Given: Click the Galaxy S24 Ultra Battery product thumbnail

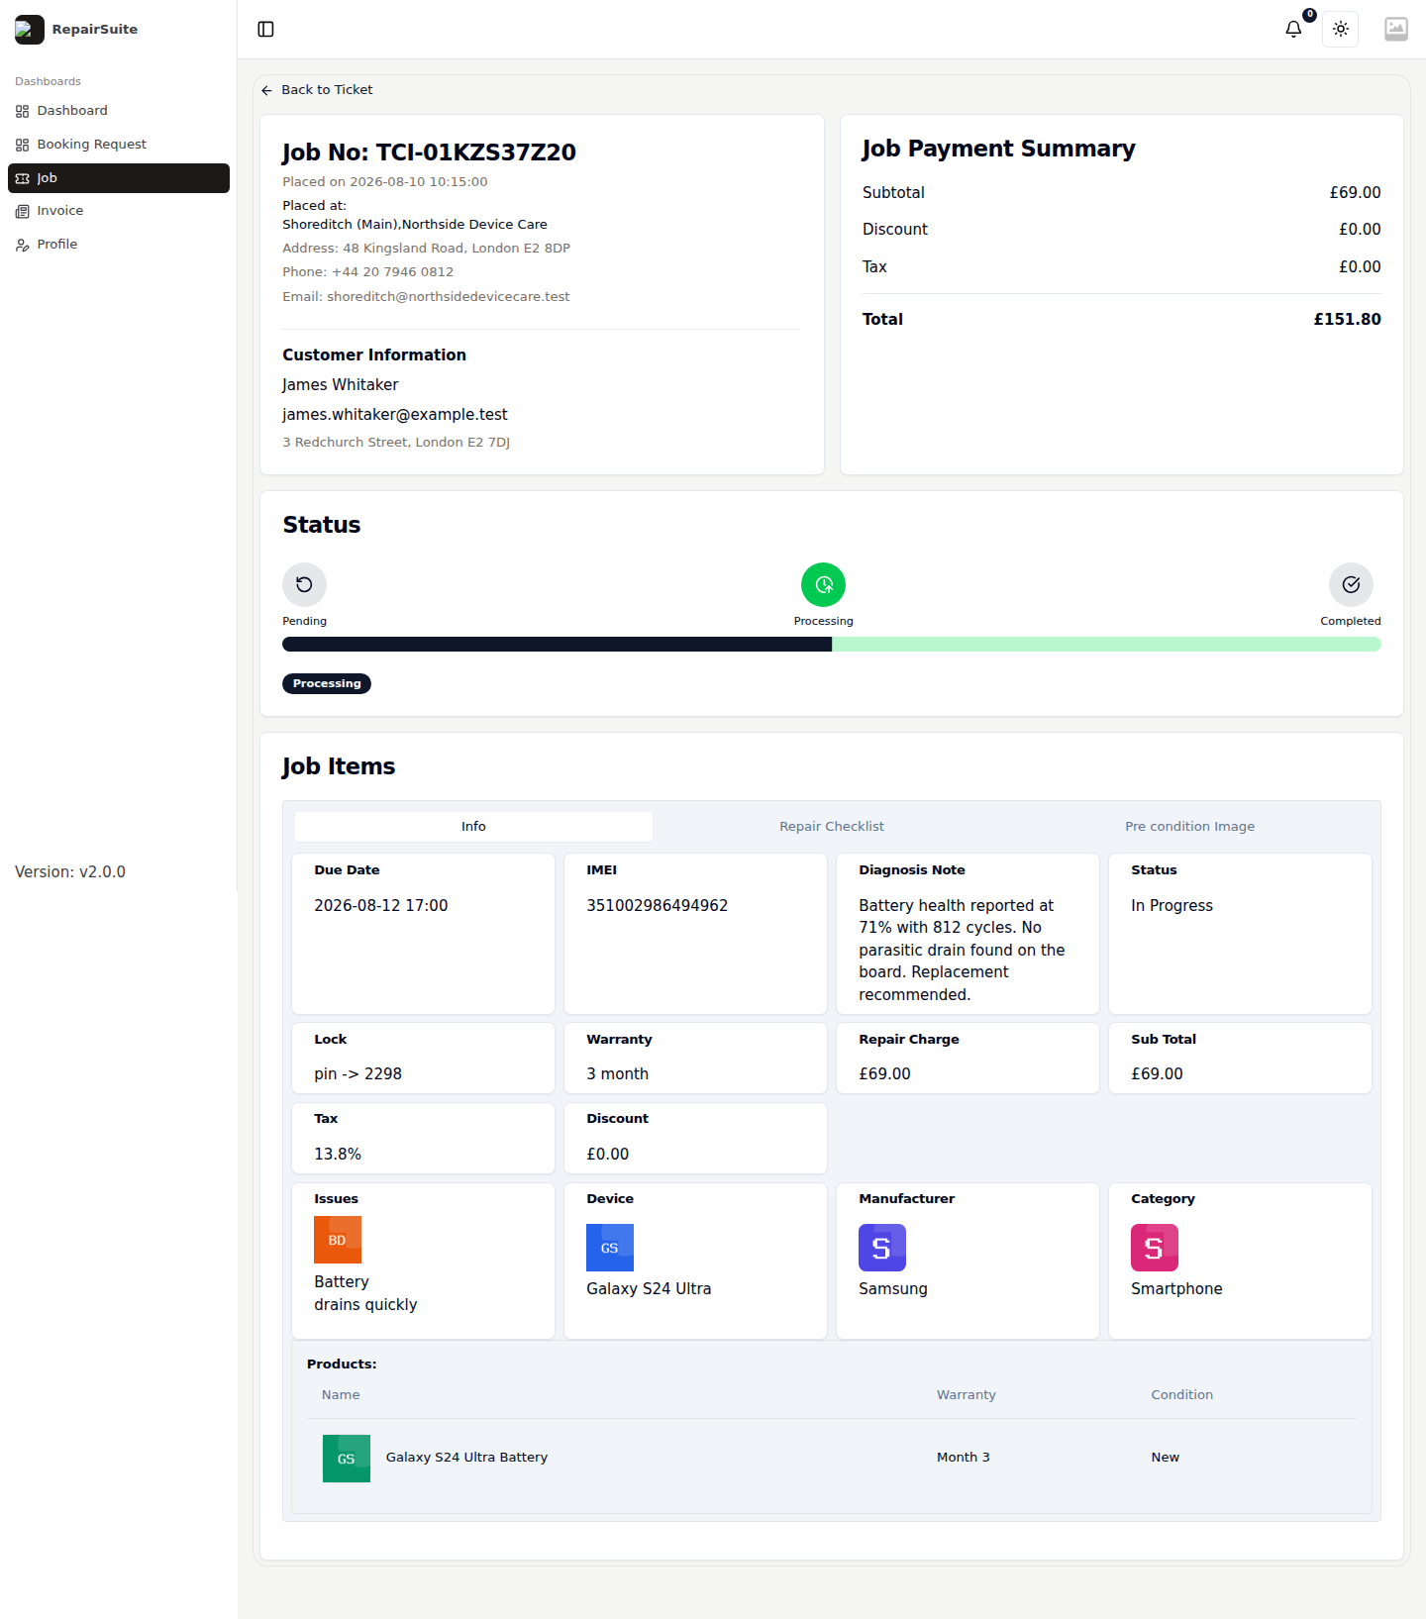Looking at the screenshot, I should pos(347,1459).
